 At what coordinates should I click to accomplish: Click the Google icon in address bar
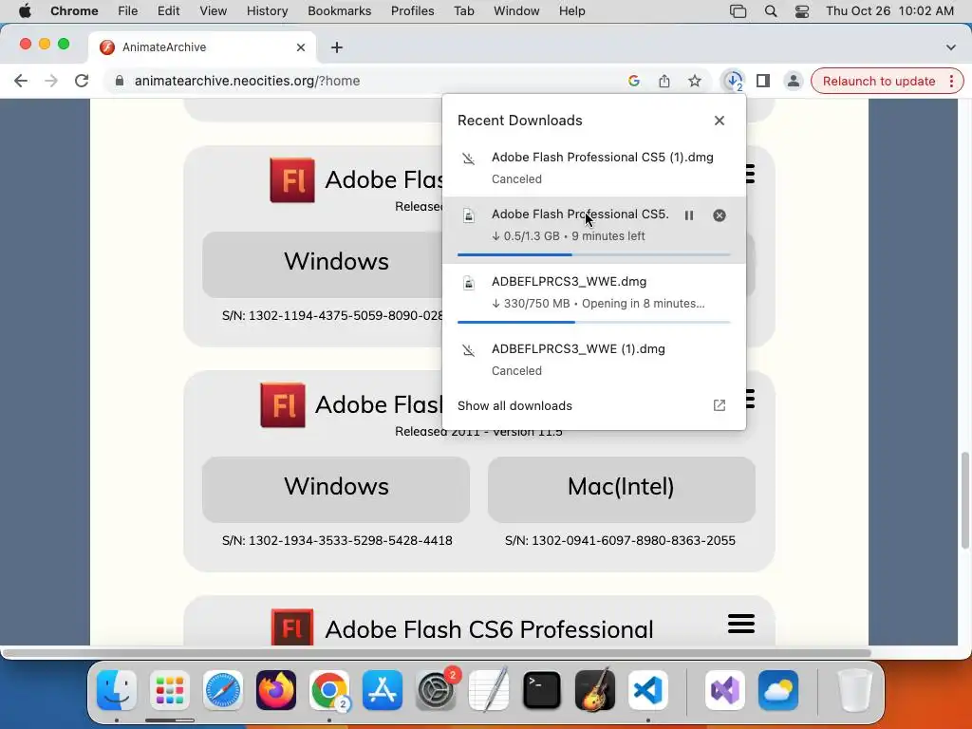pyautogui.click(x=633, y=81)
